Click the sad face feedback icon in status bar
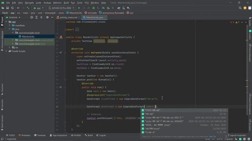The width and height of the screenshot is (252, 141). (249, 139)
